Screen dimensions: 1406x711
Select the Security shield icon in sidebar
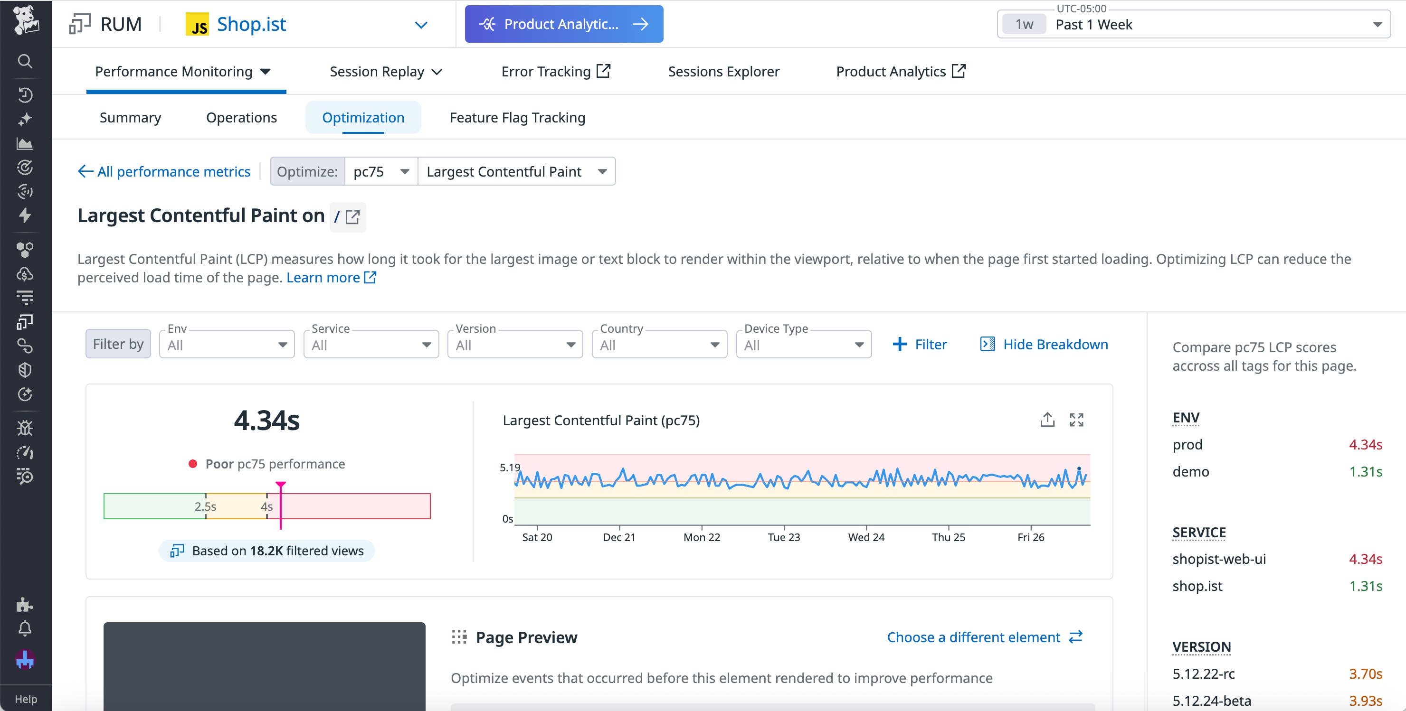[x=25, y=370]
